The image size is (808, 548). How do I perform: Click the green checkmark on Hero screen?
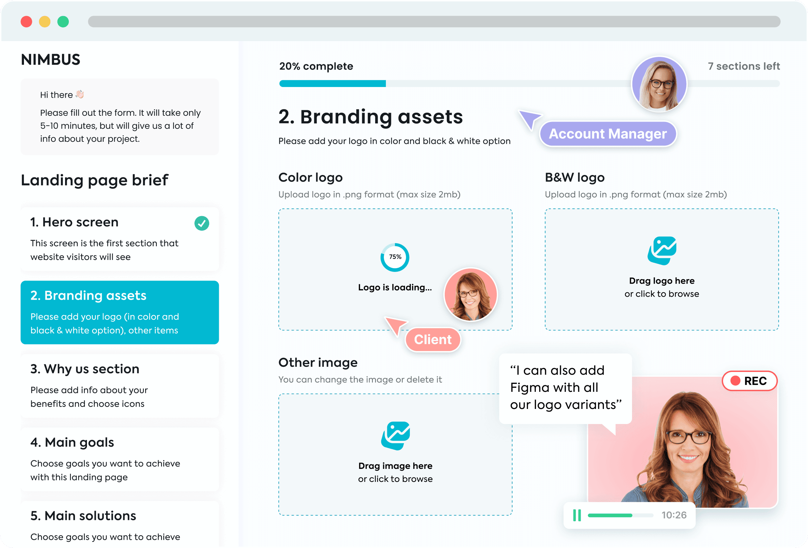pos(202,223)
